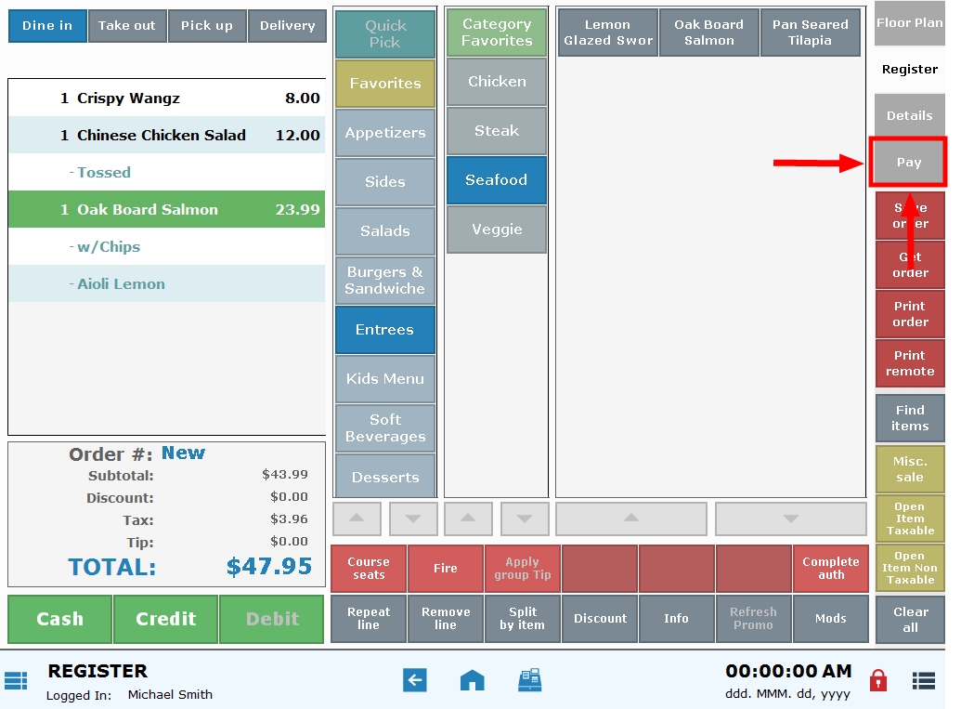The image size is (961, 709).
Task: Click the red lock icon
Action: click(878, 679)
